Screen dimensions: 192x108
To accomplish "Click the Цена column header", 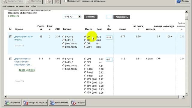I will coord(99,29).
